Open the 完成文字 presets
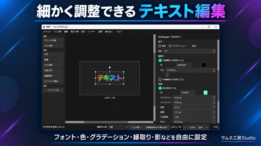Screen dimensions: 261x146 click(x=53, y=70)
